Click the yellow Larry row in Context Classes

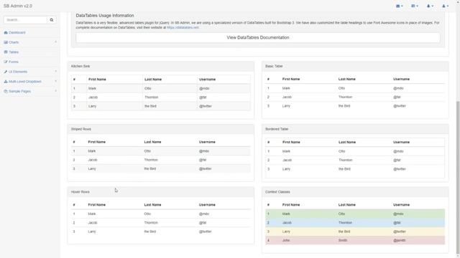pos(355,231)
